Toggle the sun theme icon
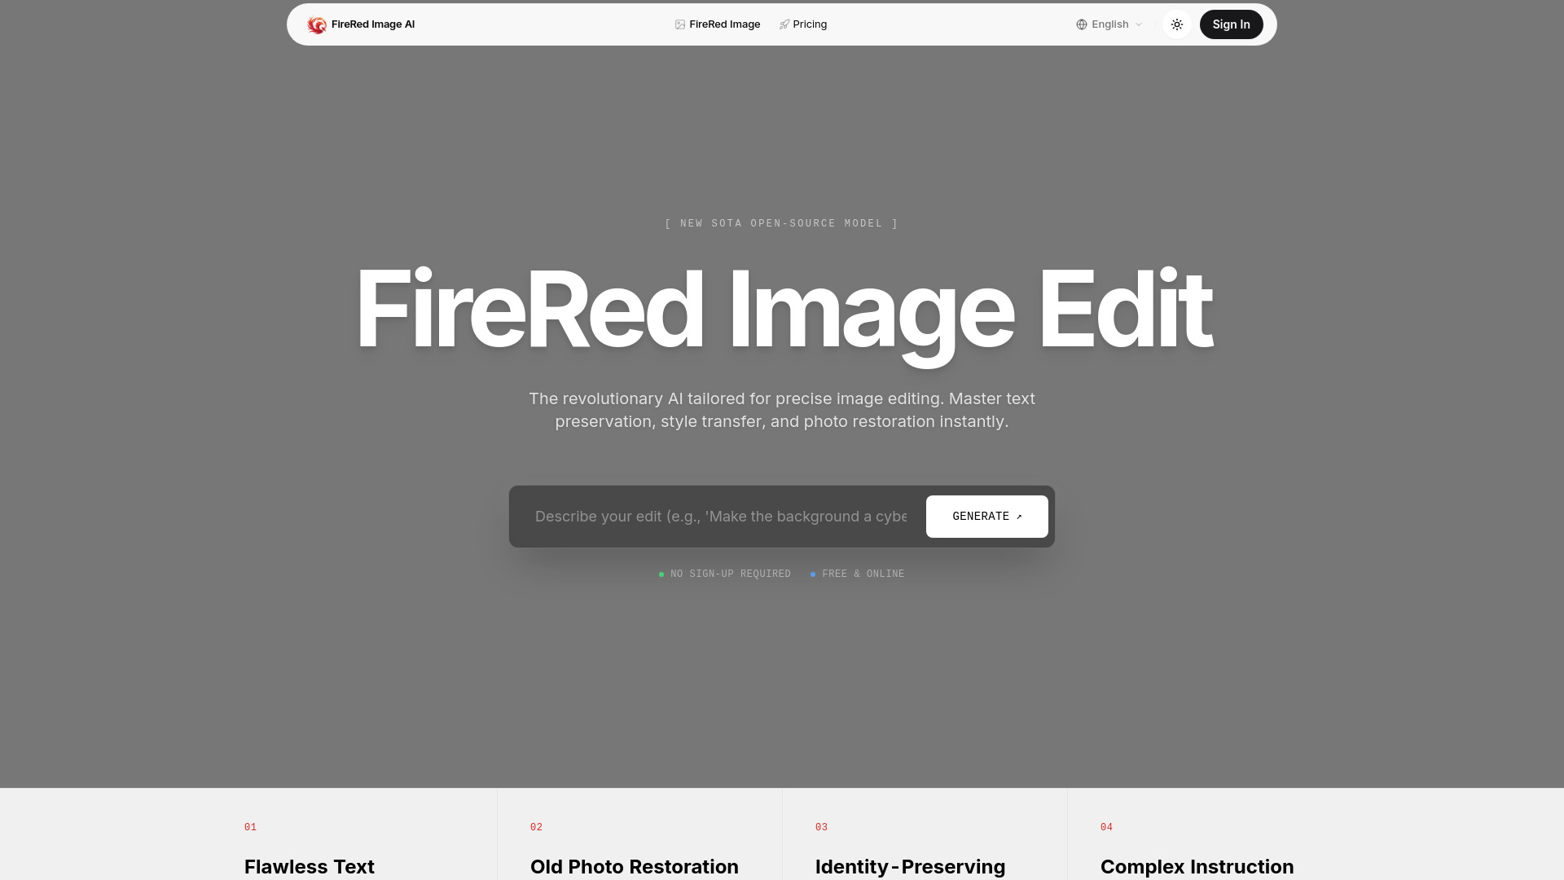 click(1176, 24)
